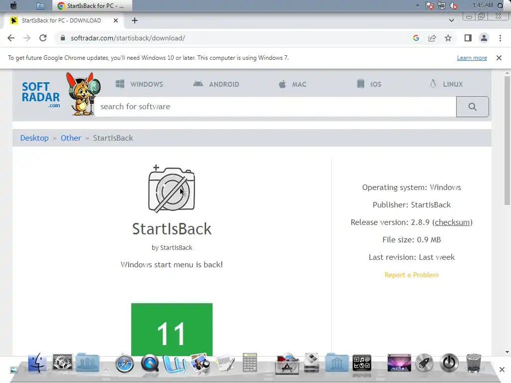Open System Preferences gear in the dock
511x383 pixels.
62,362
